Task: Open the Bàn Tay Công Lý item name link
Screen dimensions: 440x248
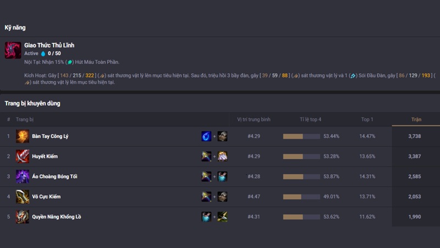Action: point(50,136)
